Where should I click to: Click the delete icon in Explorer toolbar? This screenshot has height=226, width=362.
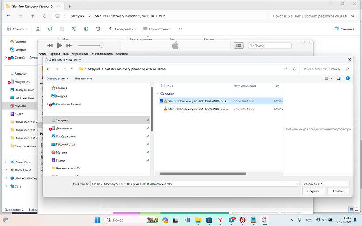pos(98,29)
